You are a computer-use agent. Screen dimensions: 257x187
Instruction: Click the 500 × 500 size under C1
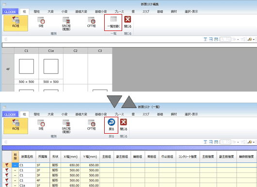pos(26,82)
